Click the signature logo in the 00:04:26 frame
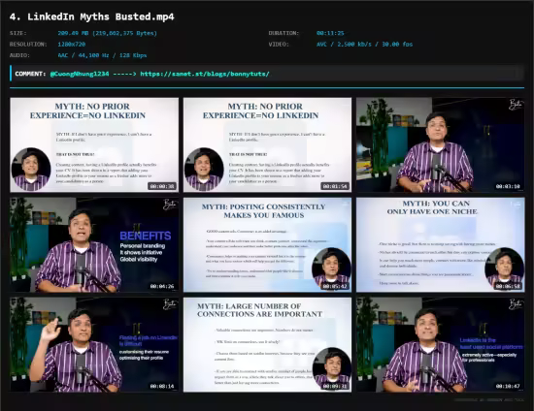Screen dimensions: 534x411 169,205
